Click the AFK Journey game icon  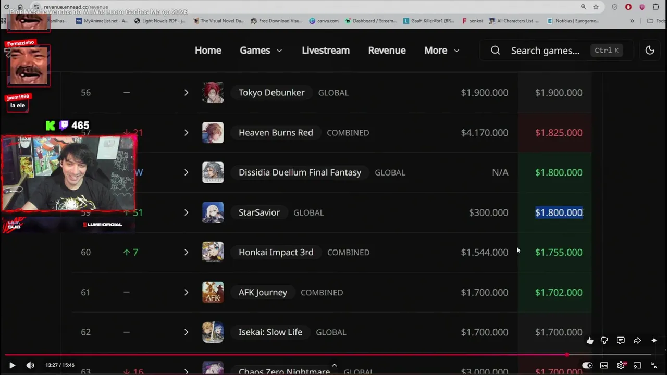coord(213,292)
